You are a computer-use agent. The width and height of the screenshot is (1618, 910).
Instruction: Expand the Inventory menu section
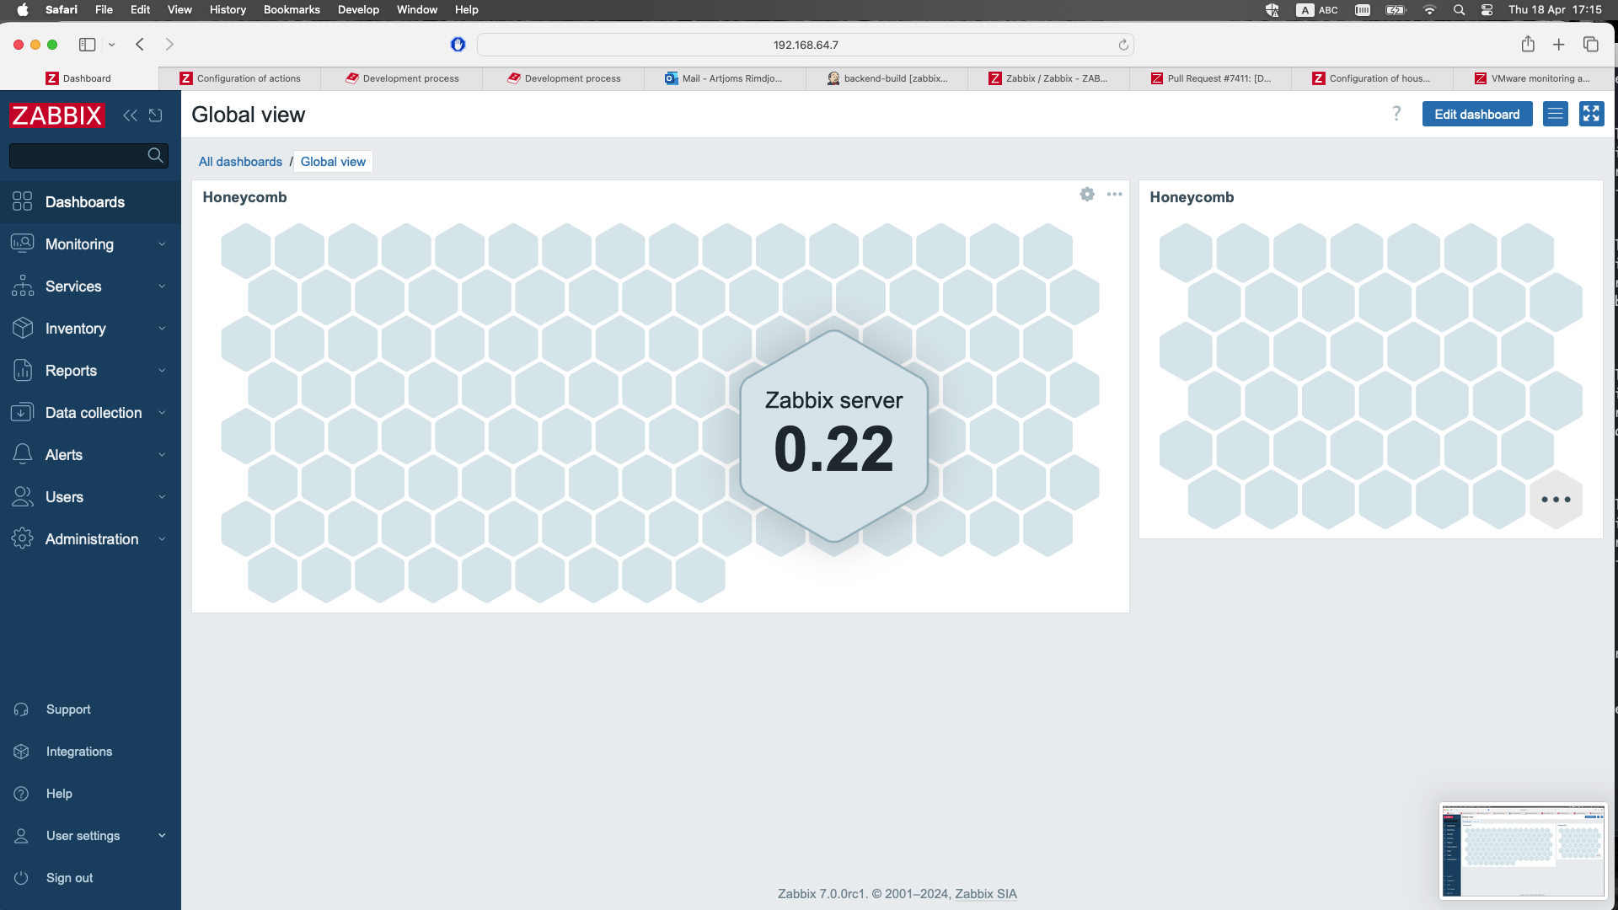point(90,329)
